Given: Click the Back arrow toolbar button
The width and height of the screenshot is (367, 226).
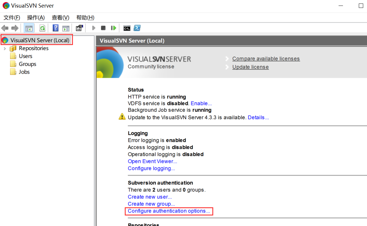Looking at the screenshot, I should pos(5,28).
